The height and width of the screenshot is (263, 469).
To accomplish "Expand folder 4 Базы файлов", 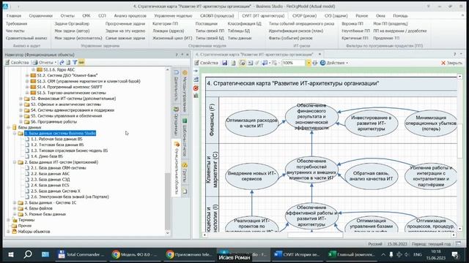I will (15, 208).
